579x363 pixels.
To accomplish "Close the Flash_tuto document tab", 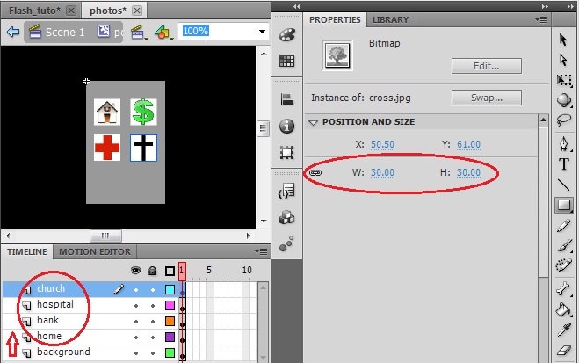I will tap(71, 11).
